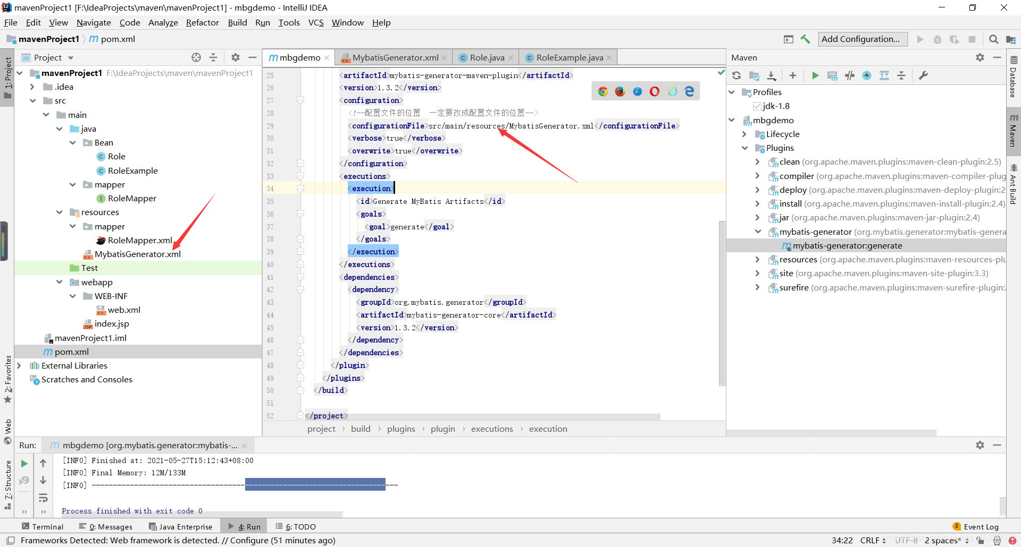Image resolution: width=1021 pixels, height=547 pixels.
Task: Select MybatisGenerator.xml in project tree
Action: coord(138,254)
